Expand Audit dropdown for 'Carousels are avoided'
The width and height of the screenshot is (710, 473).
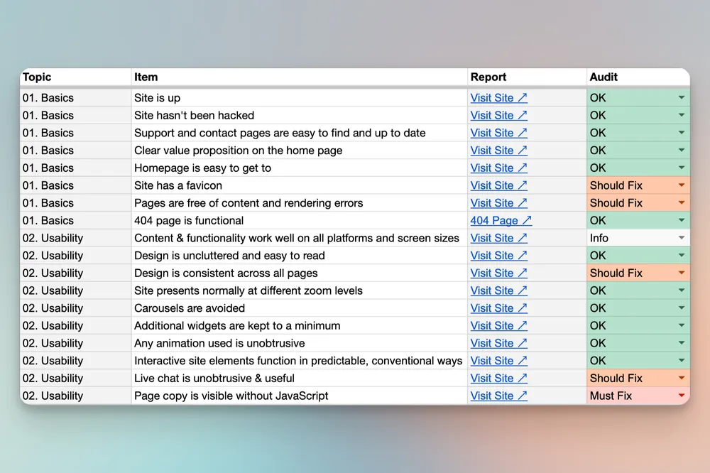point(682,308)
